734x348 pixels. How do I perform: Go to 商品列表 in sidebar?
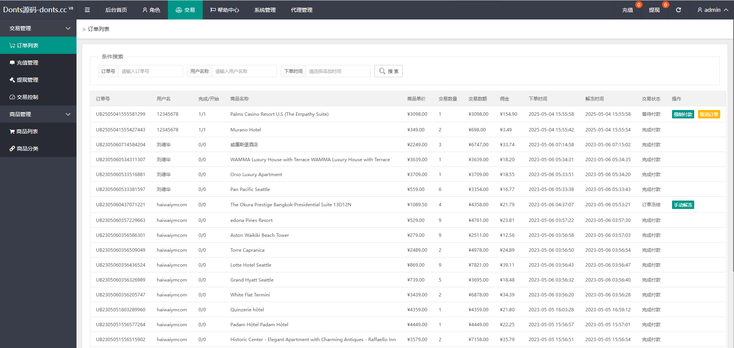(38, 131)
